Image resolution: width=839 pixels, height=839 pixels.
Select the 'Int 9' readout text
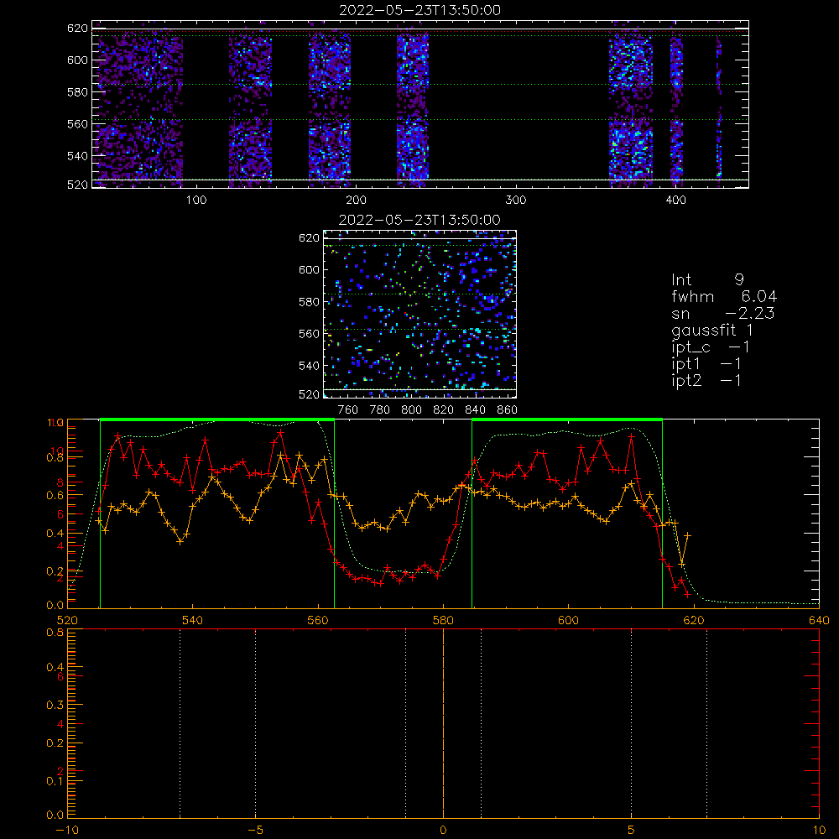tap(707, 280)
